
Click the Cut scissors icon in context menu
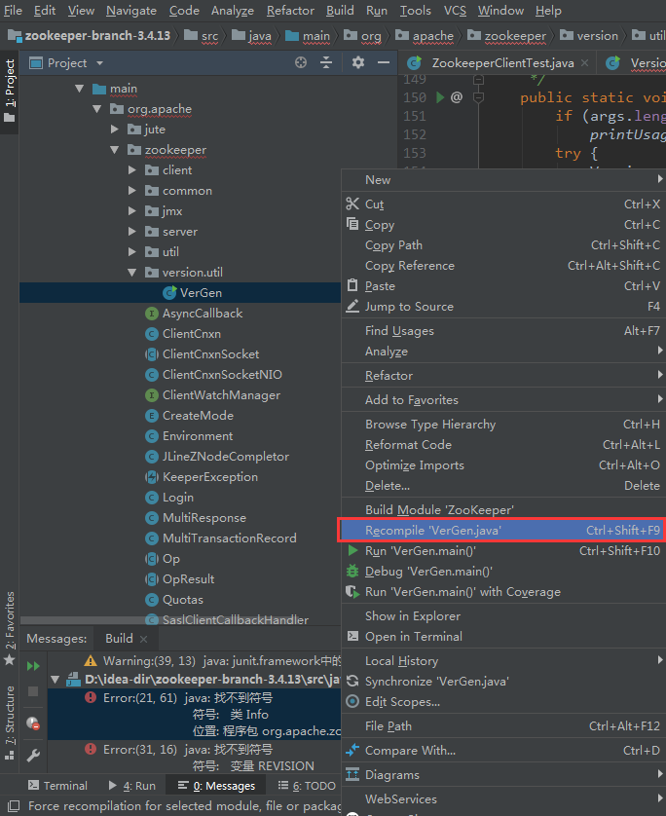(x=352, y=204)
